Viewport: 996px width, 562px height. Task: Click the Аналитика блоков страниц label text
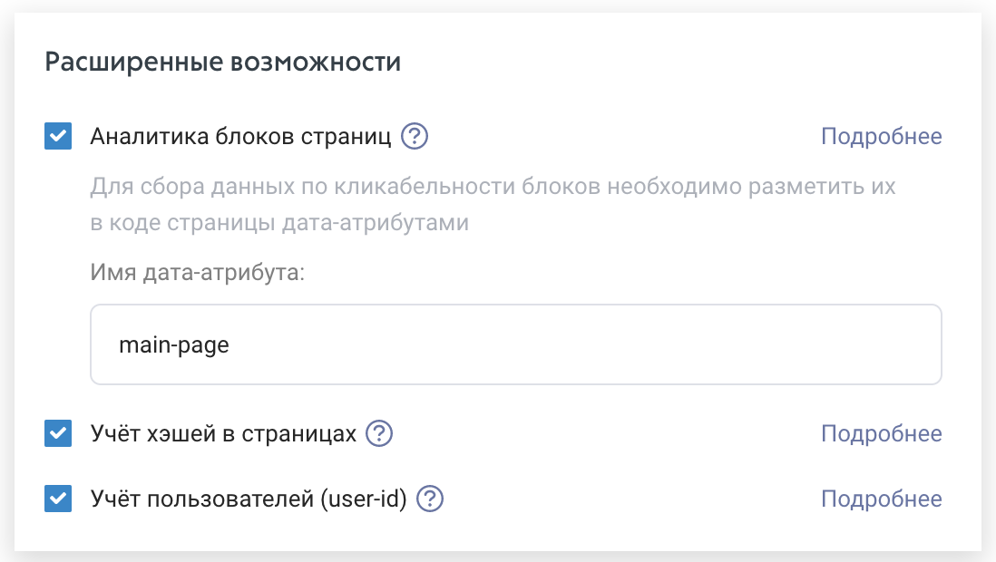click(240, 137)
